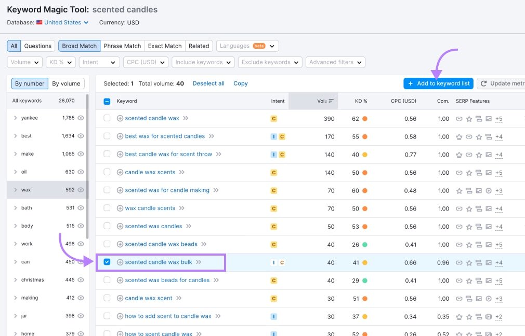The height and width of the screenshot is (336, 525).
Task: Click the Commercial intent badge on candle wax scent row
Action: point(274,299)
